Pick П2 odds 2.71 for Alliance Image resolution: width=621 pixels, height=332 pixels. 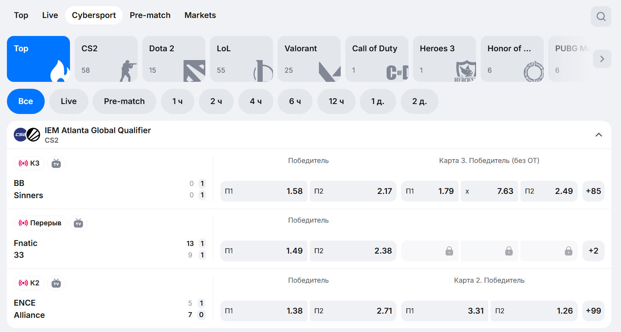click(x=353, y=311)
